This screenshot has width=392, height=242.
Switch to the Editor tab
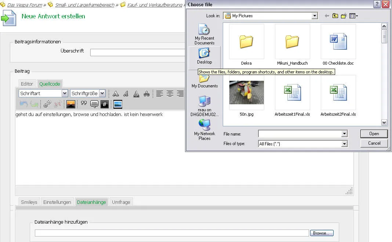pyautogui.click(x=27, y=84)
